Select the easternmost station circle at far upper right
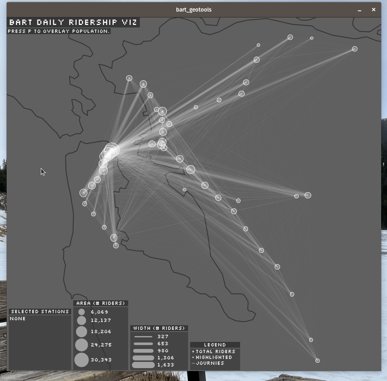The height and width of the screenshot is (381, 387). point(355,49)
